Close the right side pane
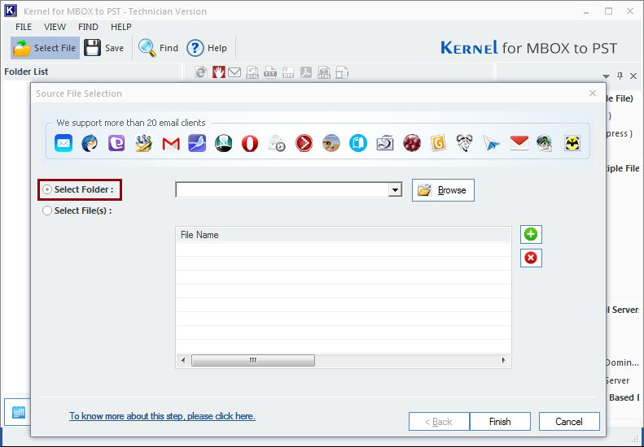 (633, 76)
